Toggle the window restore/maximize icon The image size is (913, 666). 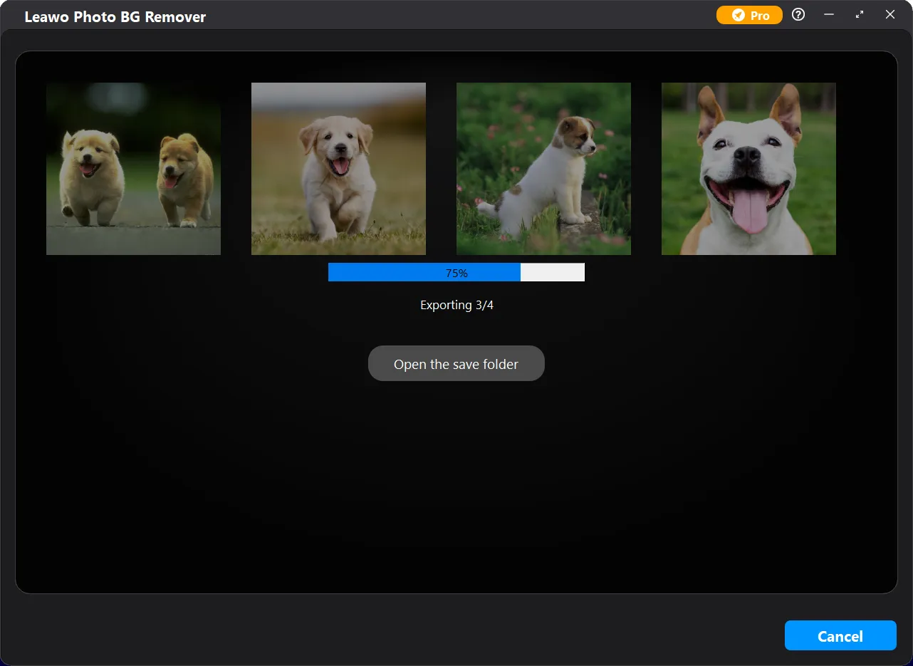860,15
